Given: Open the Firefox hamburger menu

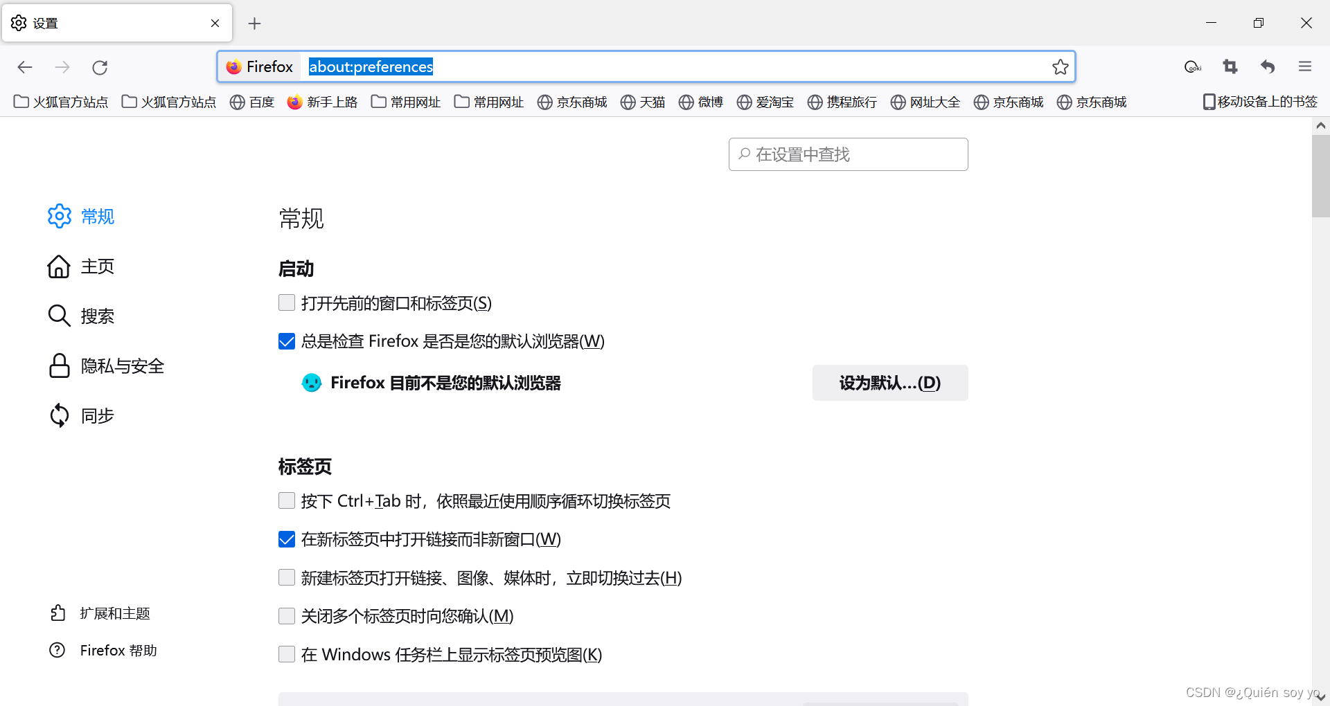Looking at the screenshot, I should (1305, 66).
